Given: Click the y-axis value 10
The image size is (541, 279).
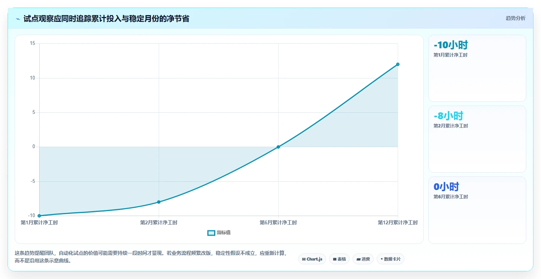Looking at the screenshot, I should tap(32, 78).
